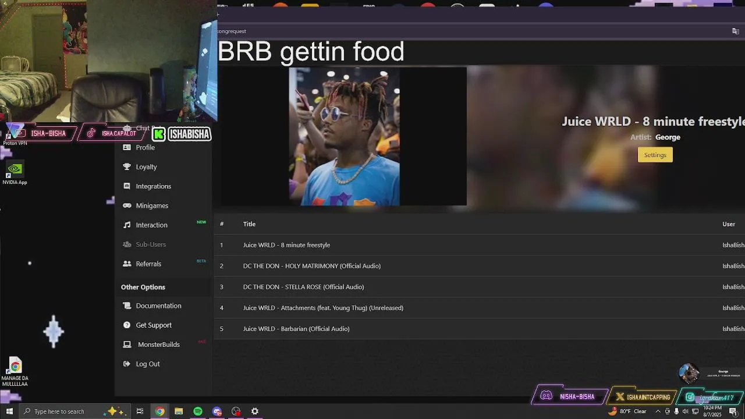
Task: Open the Loyalty trophy icon
Action: click(127, 166)
